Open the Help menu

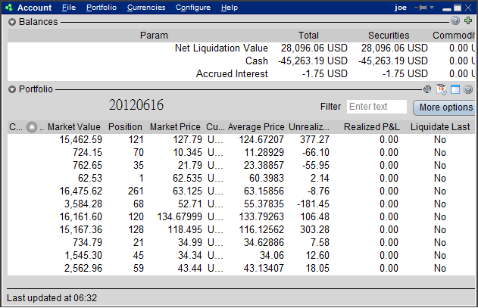(230, 8)
